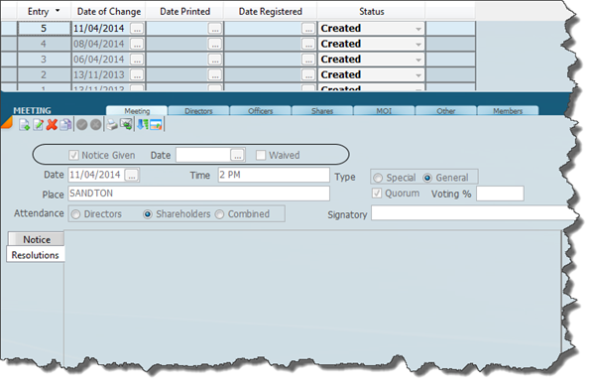Click the envelope email icon
The image size is (596, 390).
126,124
